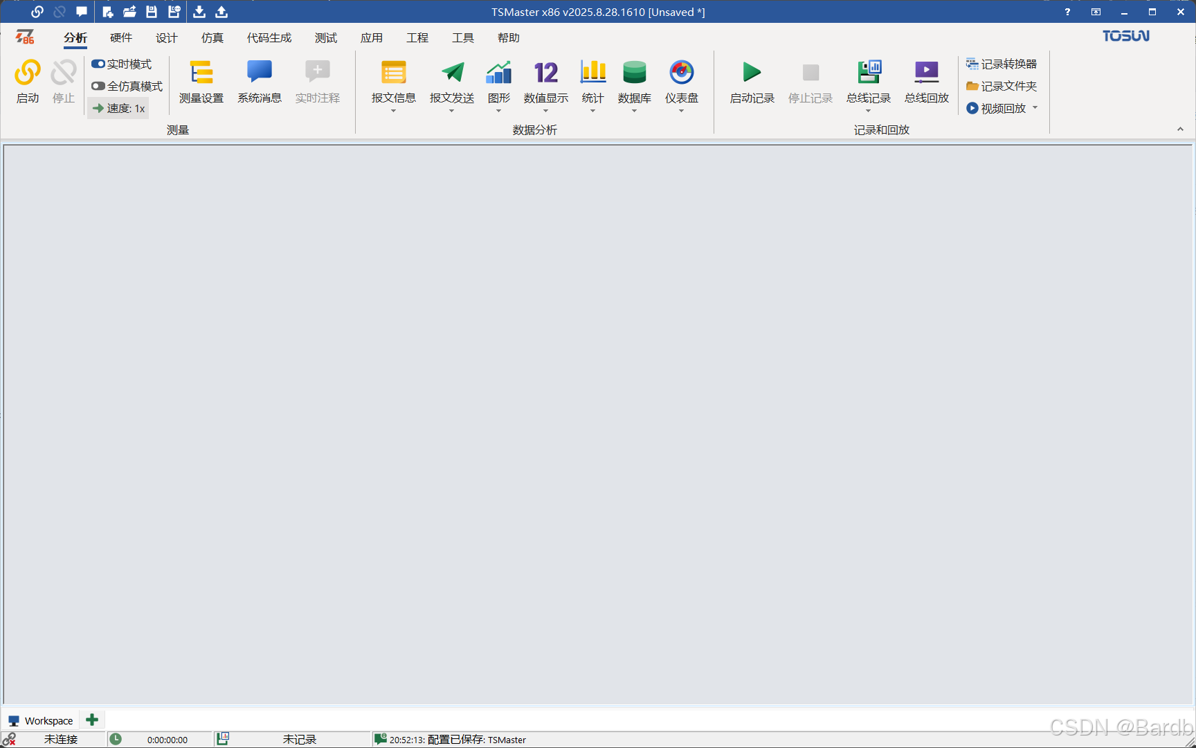Open the 仿真 ribbon tab

tap(212, 37)
